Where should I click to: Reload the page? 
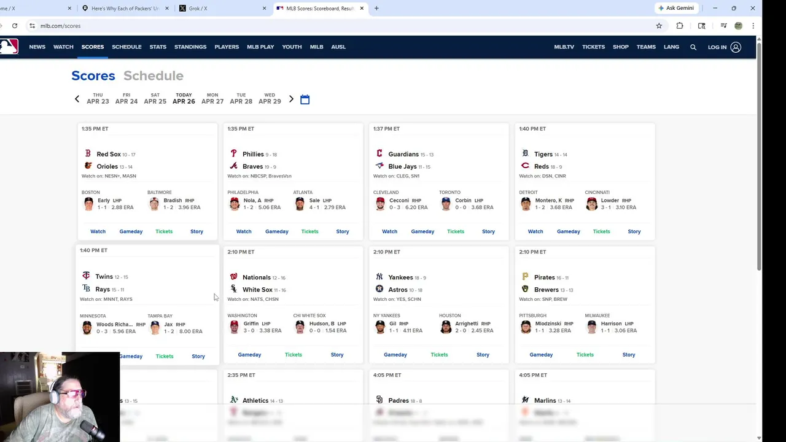(x=15, y=26)
